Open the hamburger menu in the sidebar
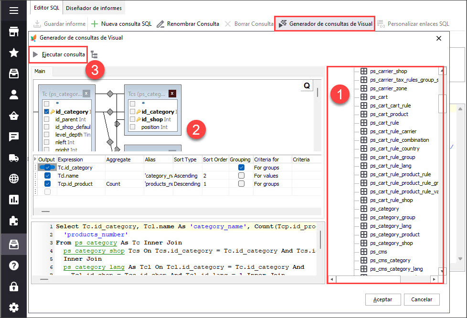The height and width of the screenshot is (318, 467). pos(14,11)
